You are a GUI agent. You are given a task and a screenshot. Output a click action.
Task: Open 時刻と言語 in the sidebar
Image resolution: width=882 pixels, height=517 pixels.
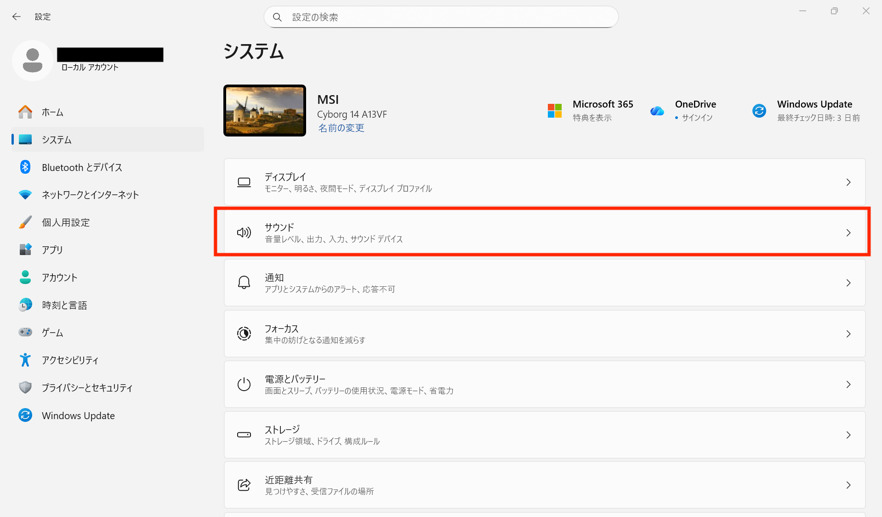64,305
